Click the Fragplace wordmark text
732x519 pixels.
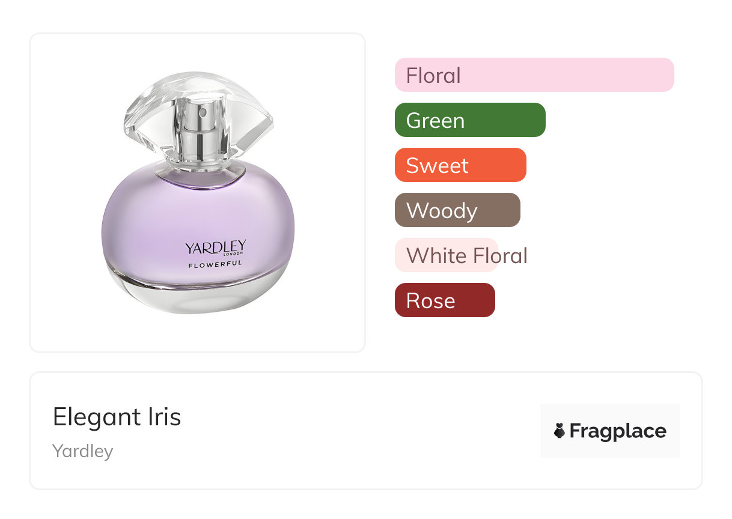(x=618, y=431)
